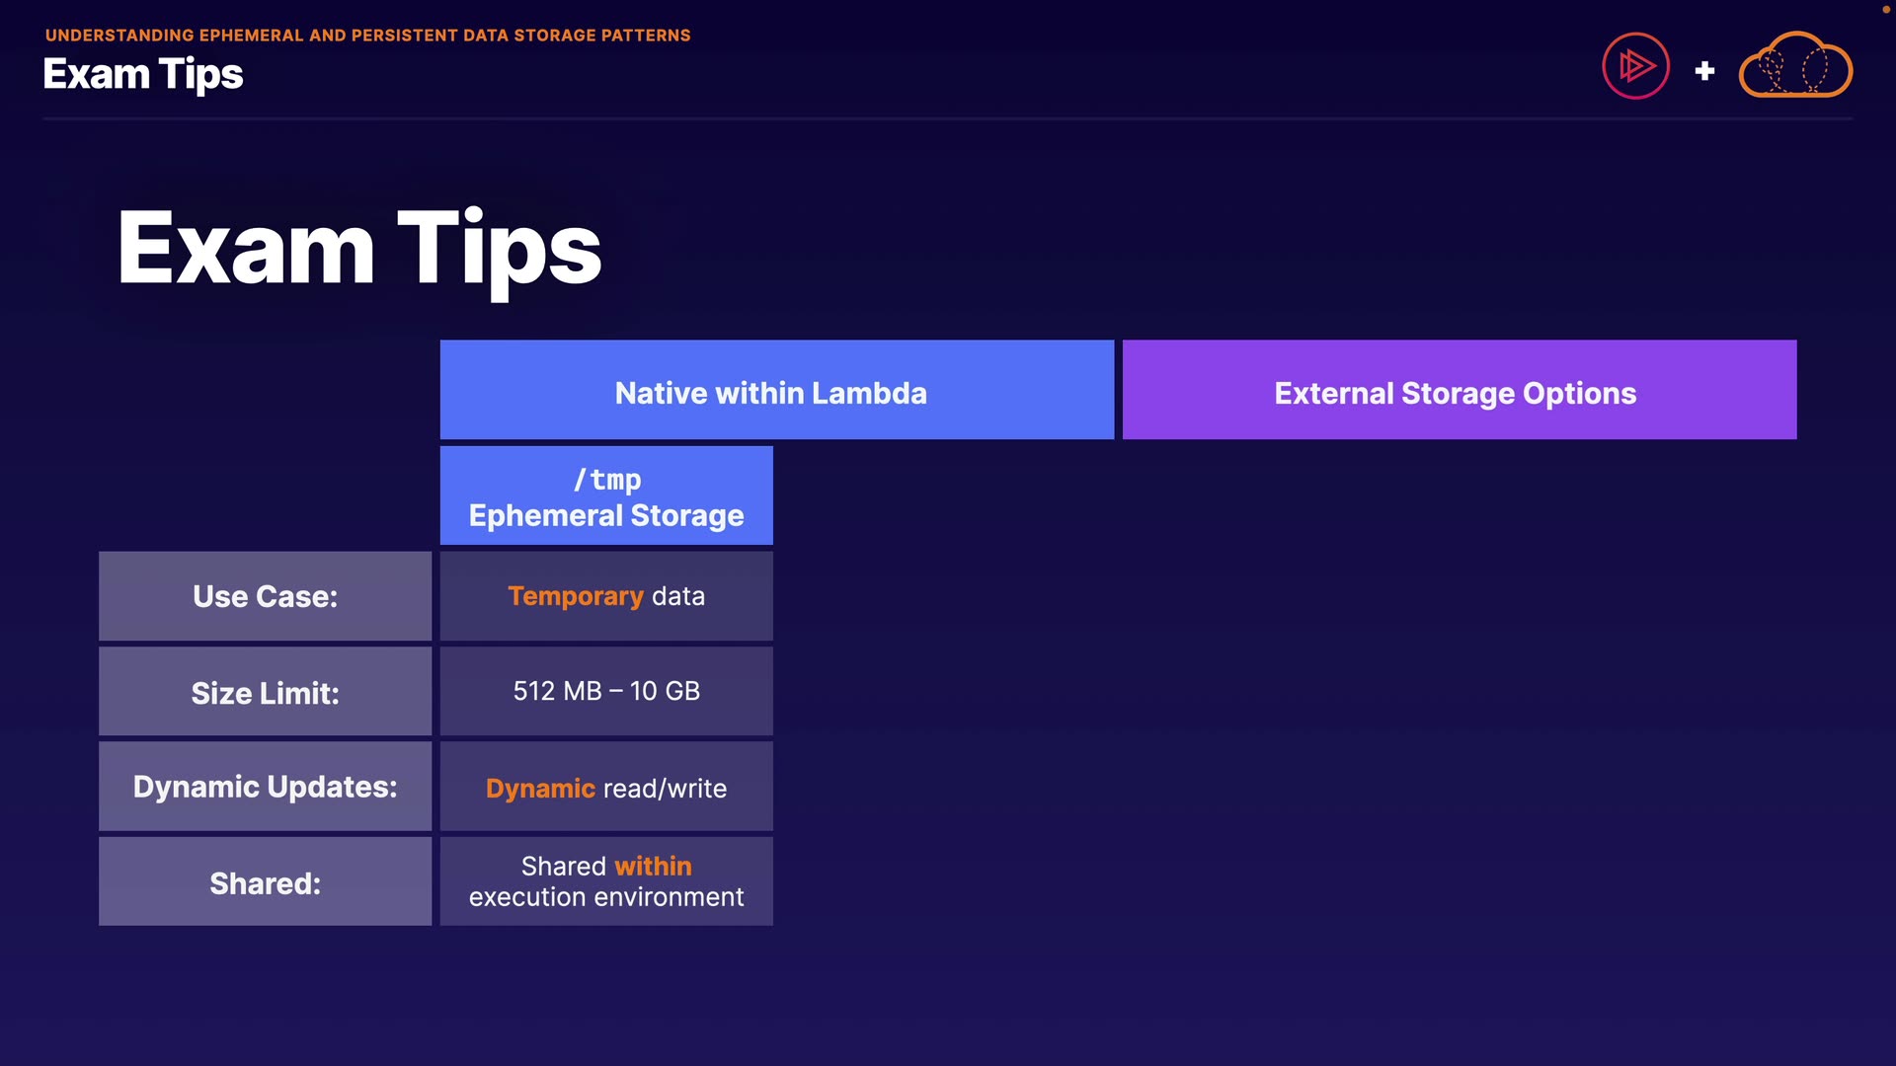Click the orange word Temporary
1896x1066 pixels.
tap(575, 596)
